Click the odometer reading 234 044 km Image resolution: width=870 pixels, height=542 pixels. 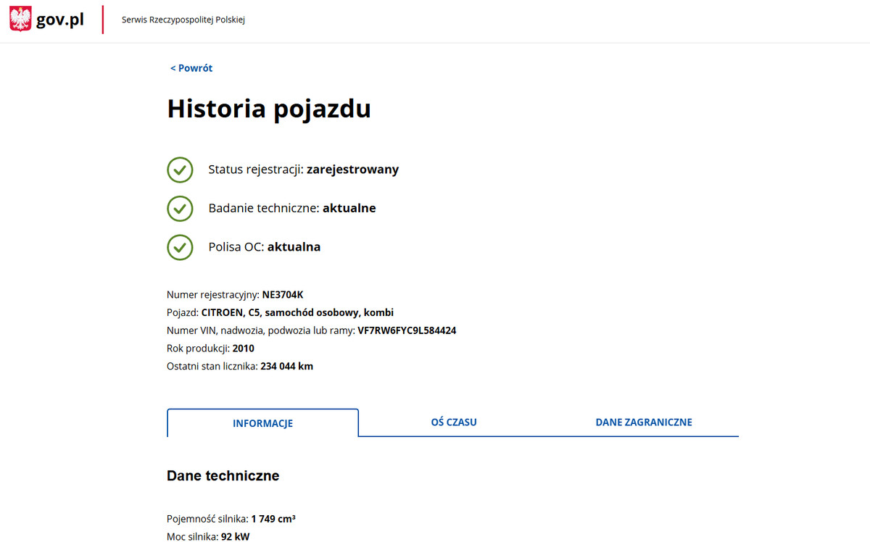click(x=286, y=367)
